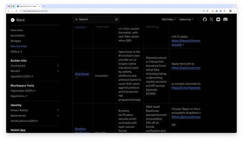Viewport: 243px width, 141px height.
Task: Open the GitHub icon link
Action: click(205, 19)
